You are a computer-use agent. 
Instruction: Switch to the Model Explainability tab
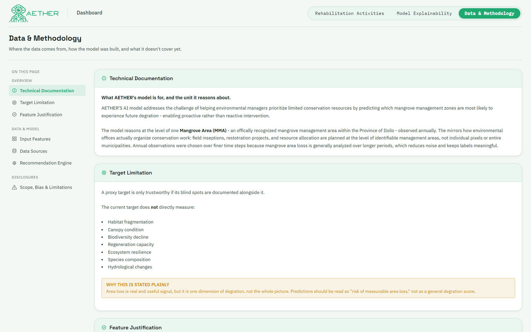click(x=424, y=13)
